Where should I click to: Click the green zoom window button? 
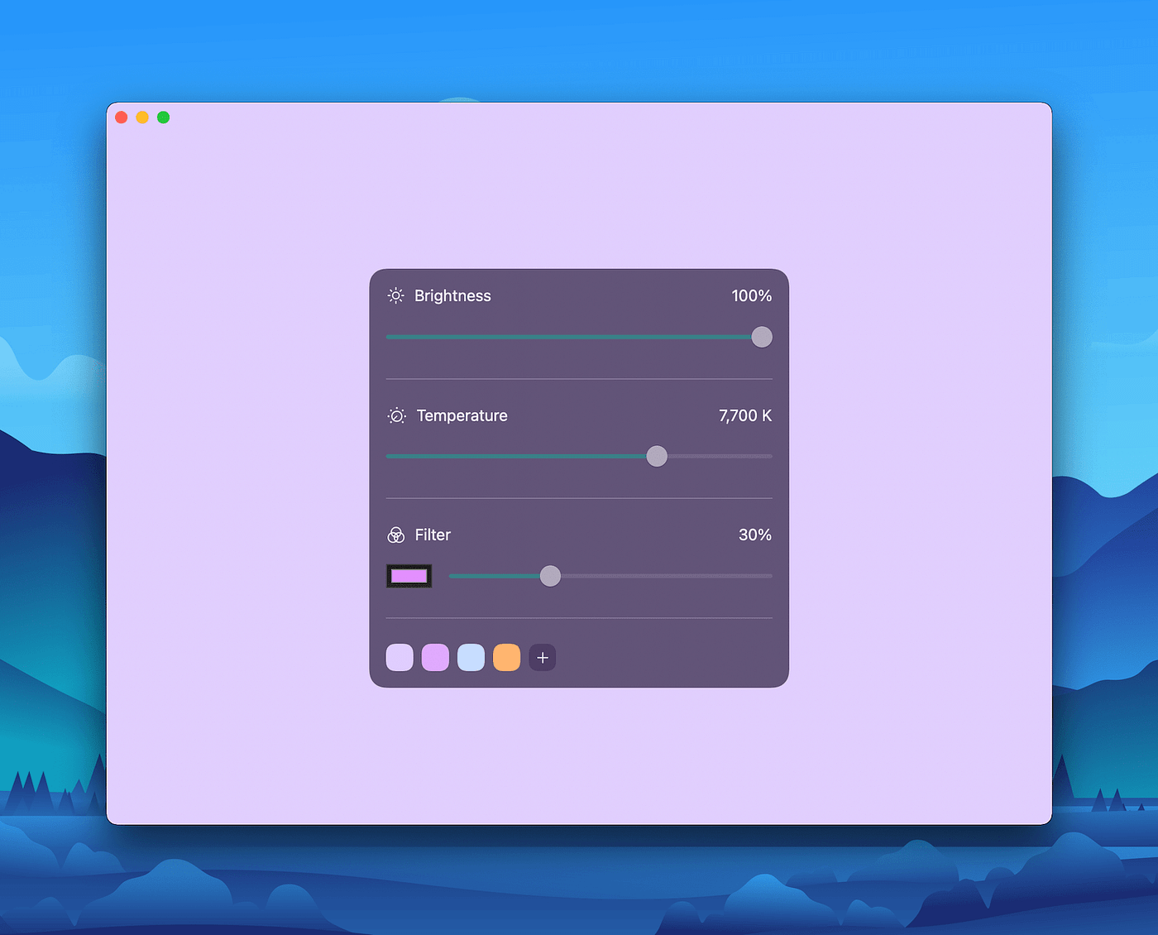tap(163, 117)
